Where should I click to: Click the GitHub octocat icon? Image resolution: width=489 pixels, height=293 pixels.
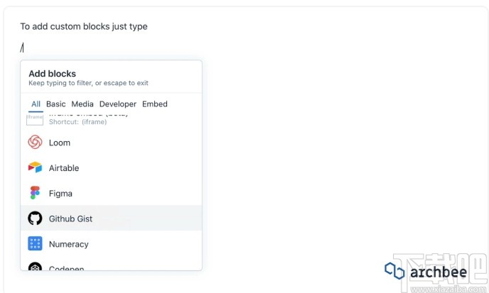coord(35,219)
